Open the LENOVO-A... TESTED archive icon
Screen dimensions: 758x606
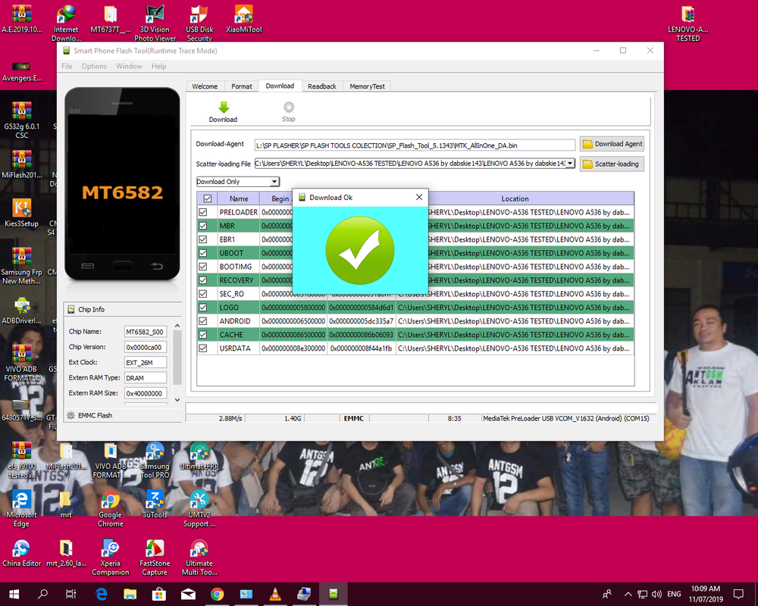pyautogui.click(x=688, y=23)
